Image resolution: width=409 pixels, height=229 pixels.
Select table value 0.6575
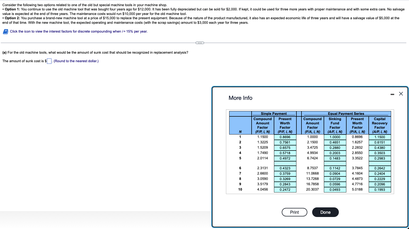coord(285,148)
